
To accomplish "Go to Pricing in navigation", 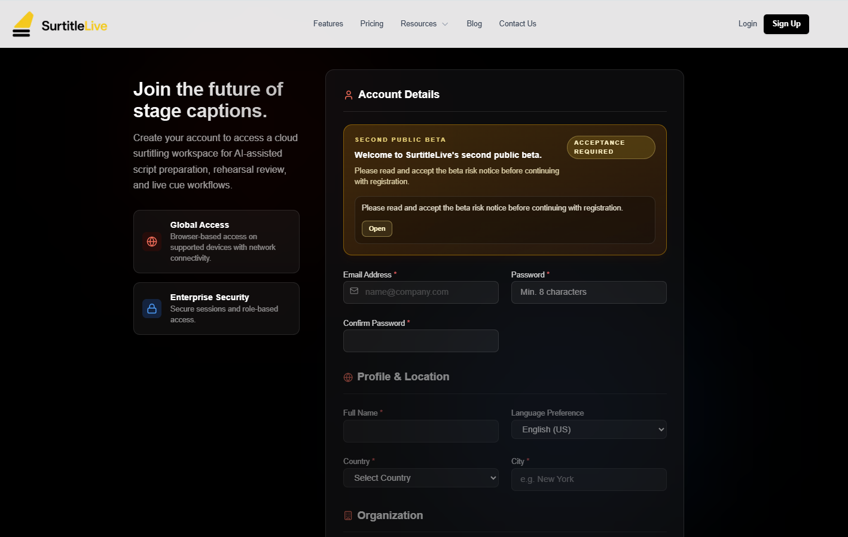I will click(x=372, y=24).
